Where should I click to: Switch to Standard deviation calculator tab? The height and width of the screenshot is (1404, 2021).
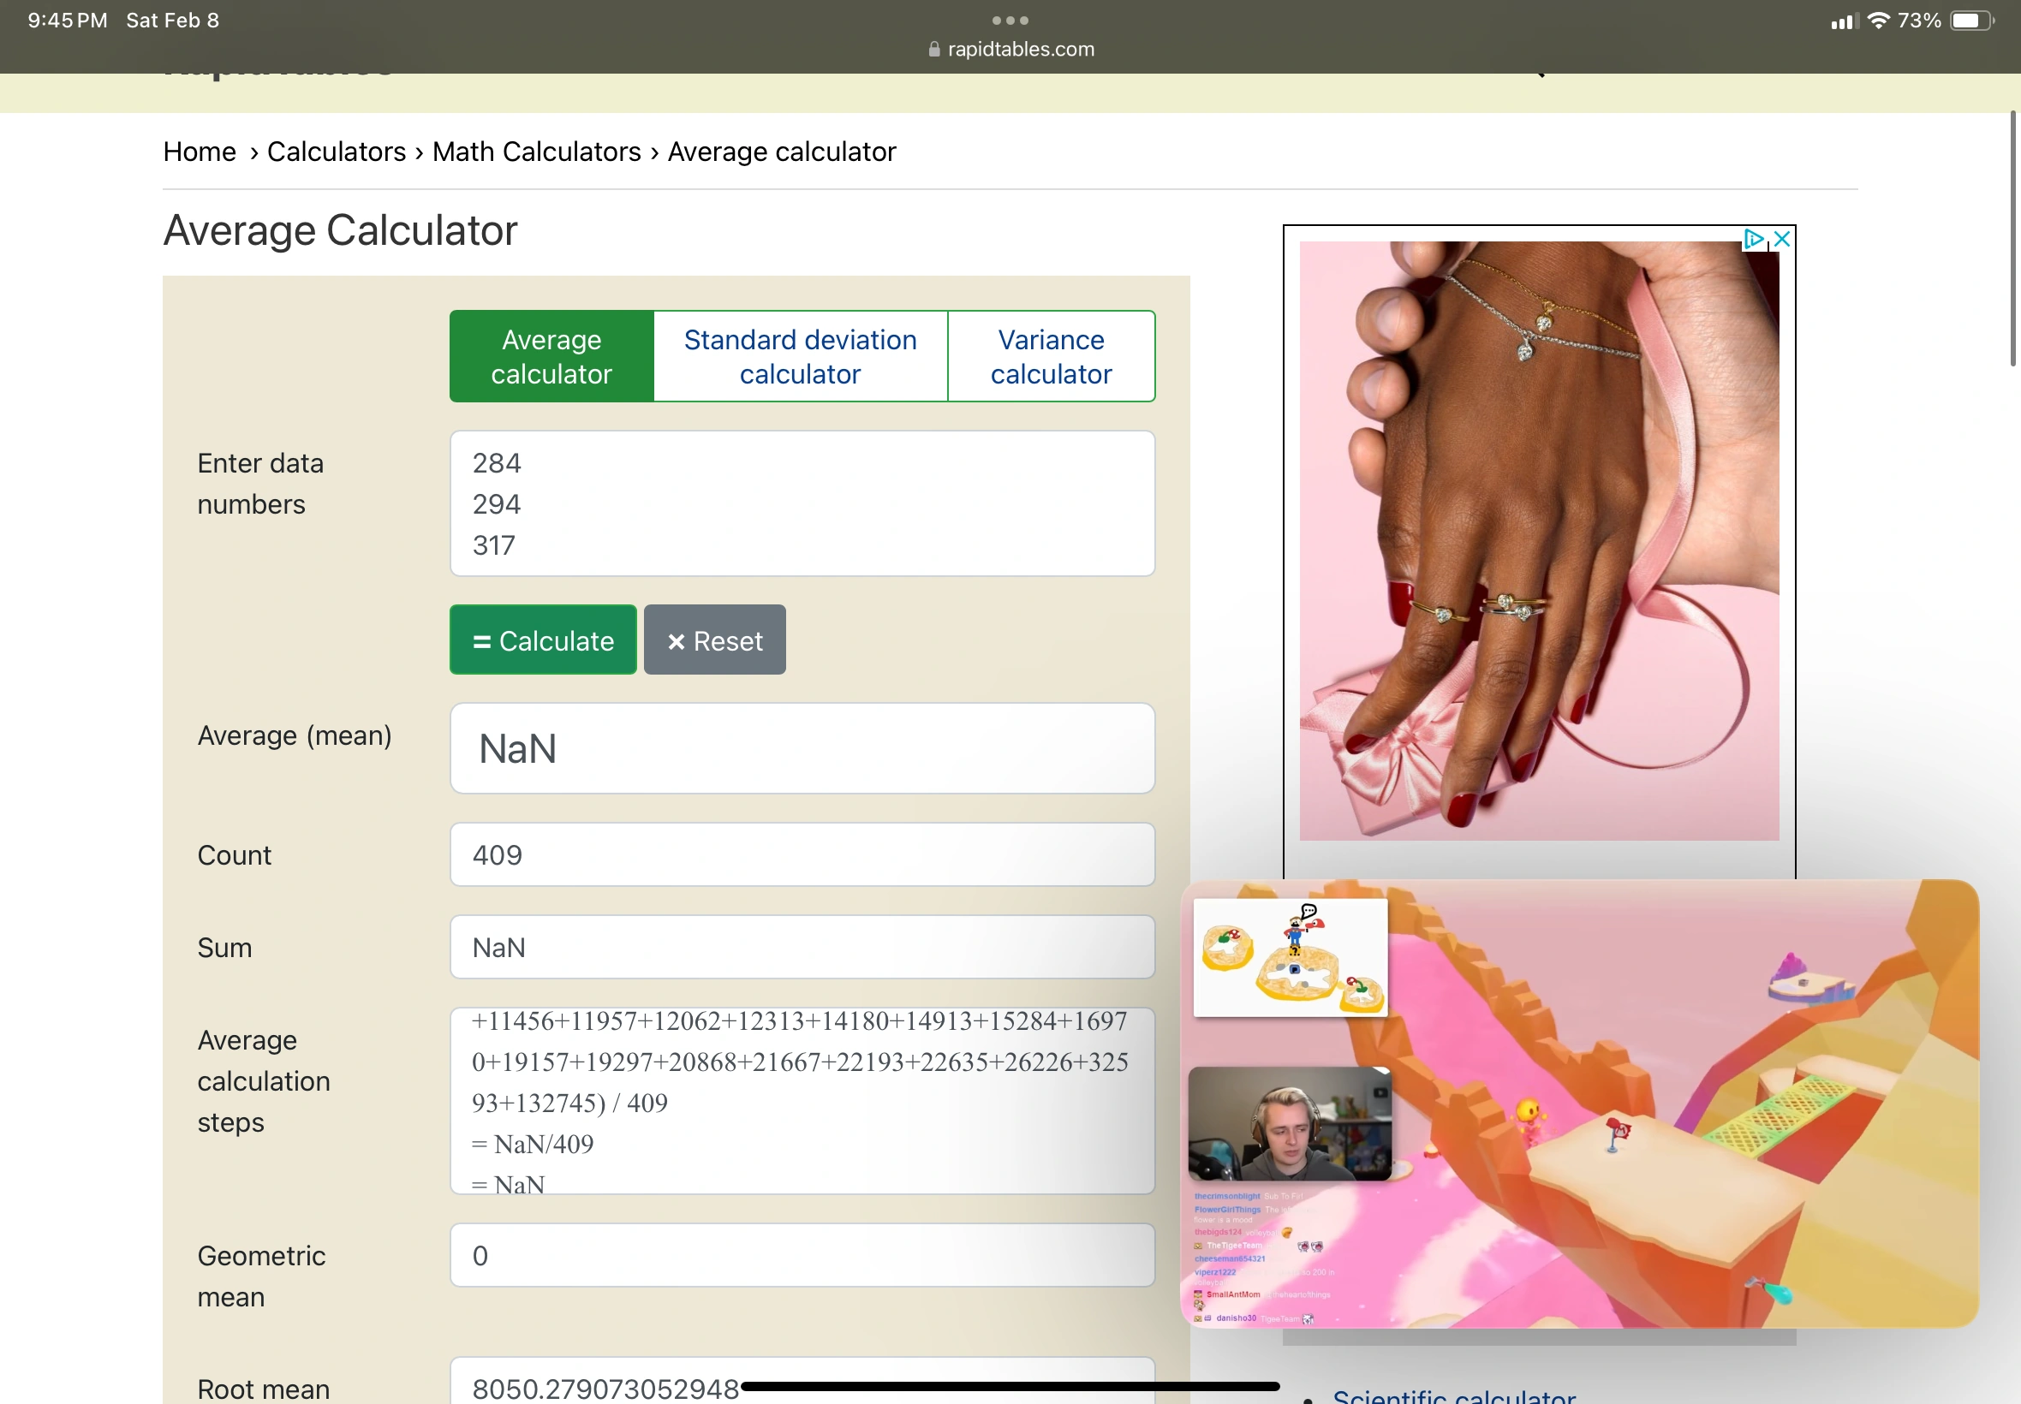[800, 356]
